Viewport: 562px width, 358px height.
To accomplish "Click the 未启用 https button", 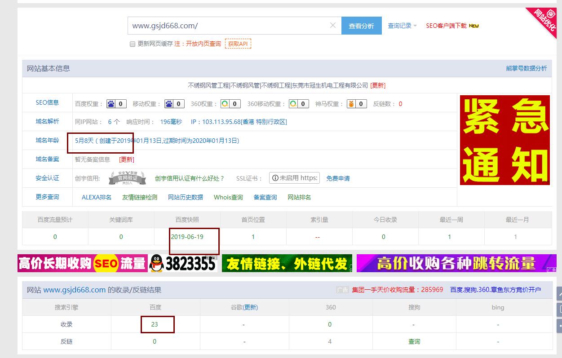I will [294, 178].
